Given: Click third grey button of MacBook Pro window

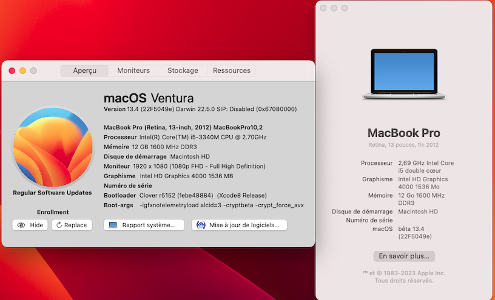Looking at the screenshot, I should [x=345, y=8].
